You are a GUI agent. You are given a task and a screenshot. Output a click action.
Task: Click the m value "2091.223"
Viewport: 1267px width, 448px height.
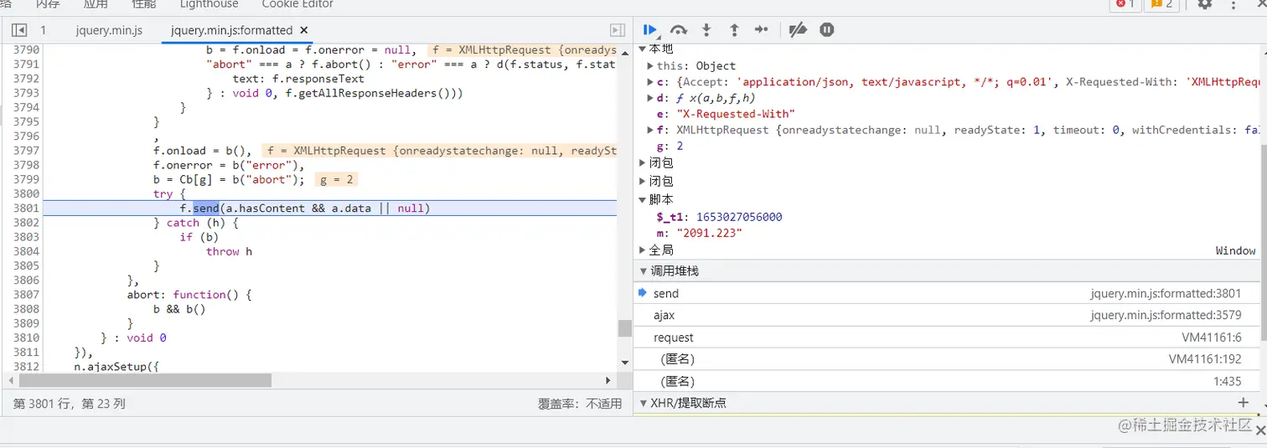pyautogui.click(x=711, y=233)
